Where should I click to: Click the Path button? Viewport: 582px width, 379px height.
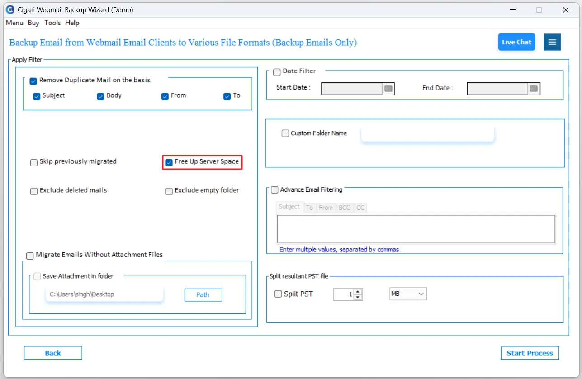[x=203, y=295]
